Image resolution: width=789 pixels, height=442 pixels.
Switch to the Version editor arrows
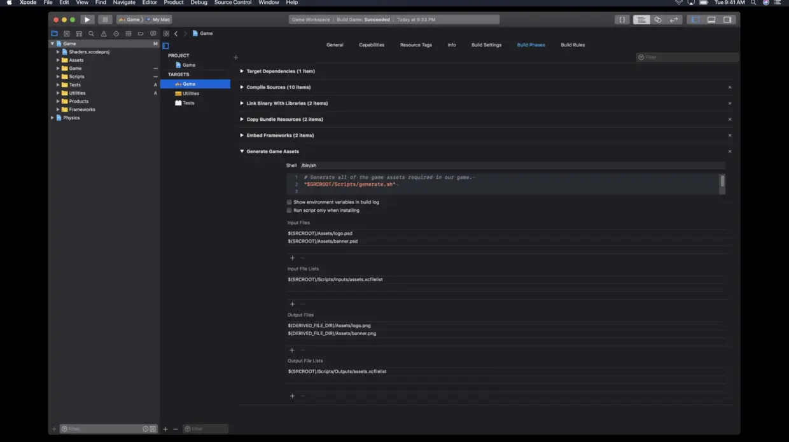[674, 20]
